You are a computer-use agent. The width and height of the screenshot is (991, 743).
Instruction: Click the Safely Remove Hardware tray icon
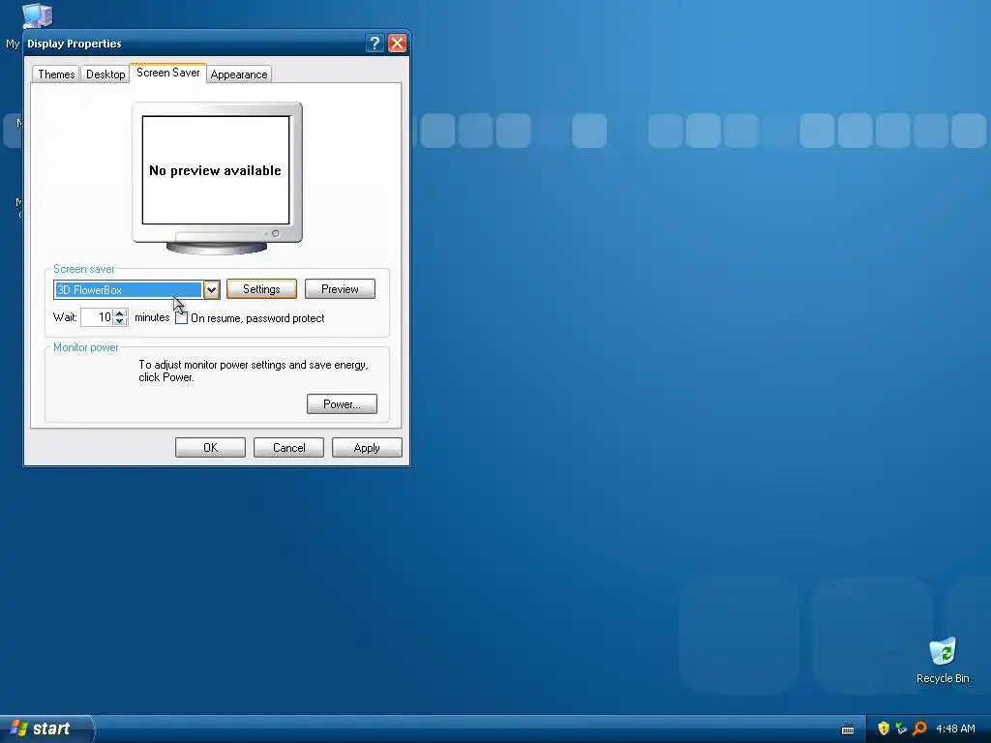point(901,728)
